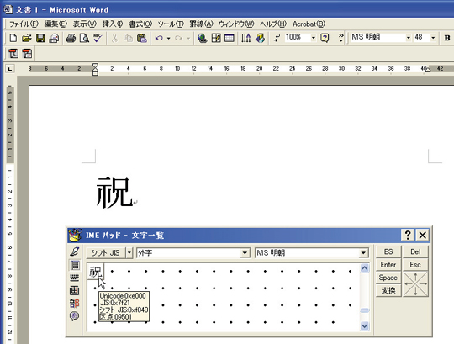
Task: Click the IME Pad scroll up arrow
Action: coord(365,268)
